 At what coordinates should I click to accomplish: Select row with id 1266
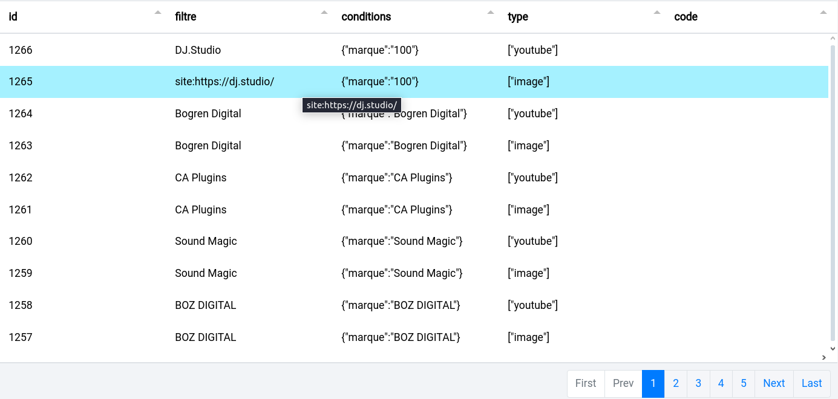(x=21, y=50)
